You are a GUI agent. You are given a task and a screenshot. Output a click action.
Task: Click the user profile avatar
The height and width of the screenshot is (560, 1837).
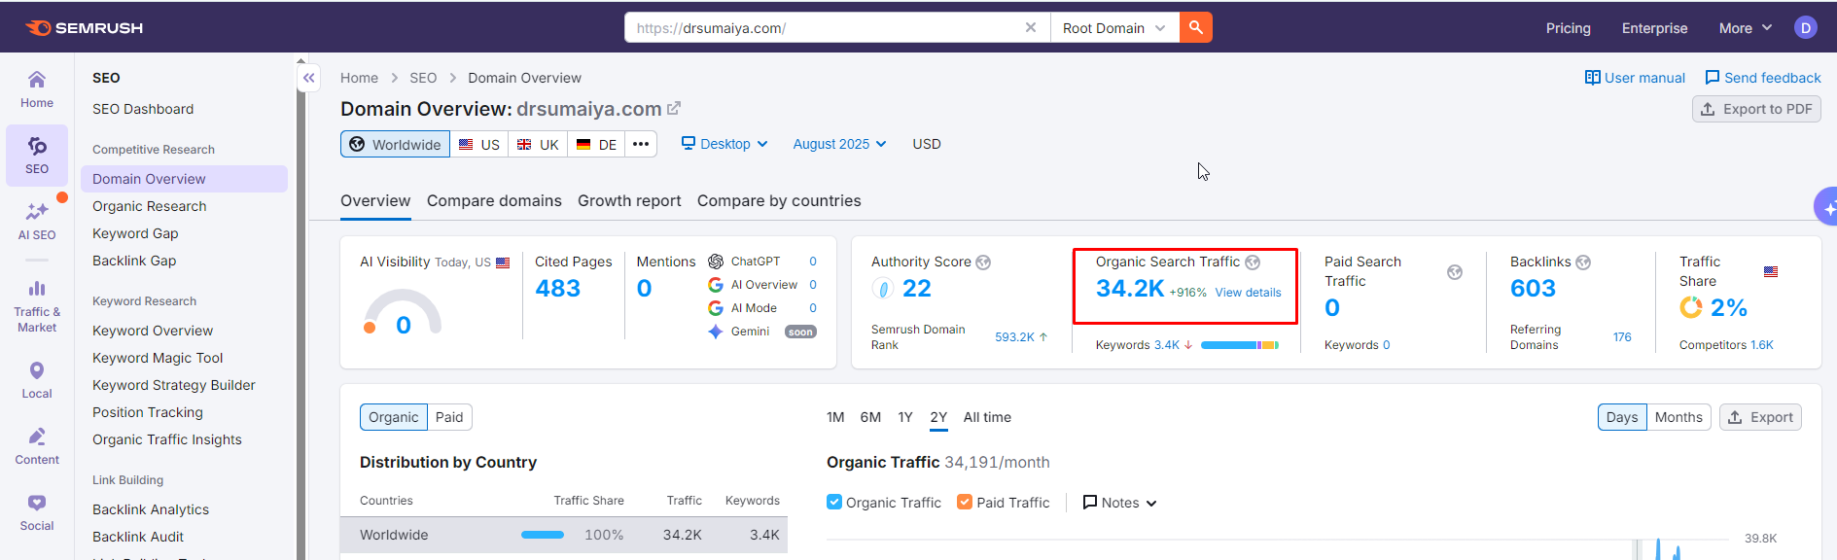pyautogui.click(x=1805, y=27)
